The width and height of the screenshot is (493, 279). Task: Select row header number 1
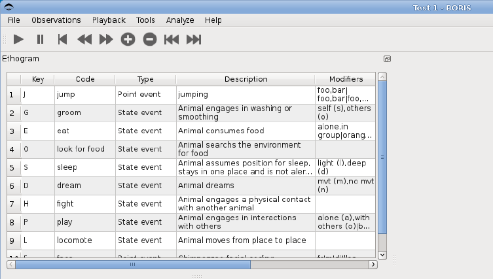click(14, 95)
